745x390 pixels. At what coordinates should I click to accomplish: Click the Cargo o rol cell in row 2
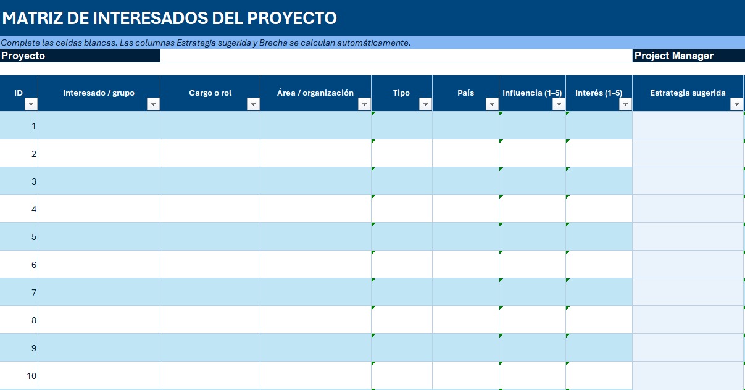click(x=210, y=153)
